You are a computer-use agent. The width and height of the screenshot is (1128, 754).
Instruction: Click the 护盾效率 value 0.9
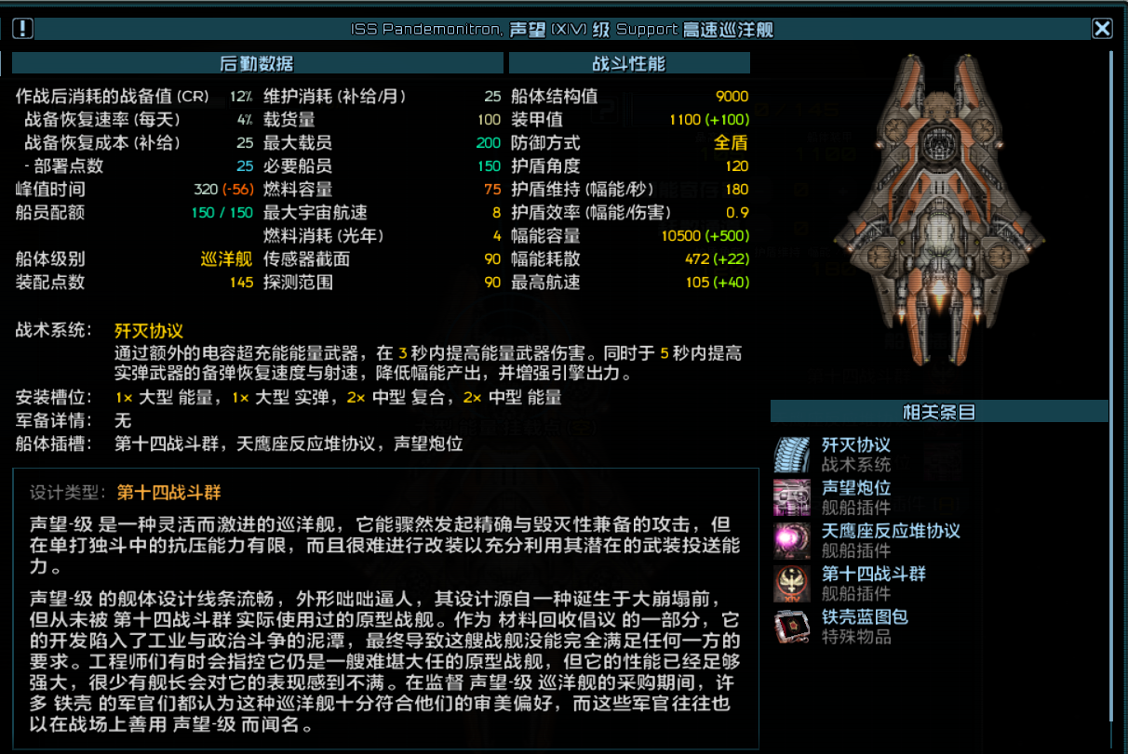click(x=738, y=212)
